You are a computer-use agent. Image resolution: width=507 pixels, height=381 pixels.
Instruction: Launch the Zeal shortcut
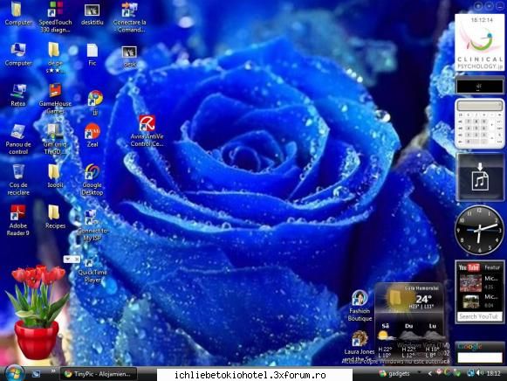pos(92,135)
